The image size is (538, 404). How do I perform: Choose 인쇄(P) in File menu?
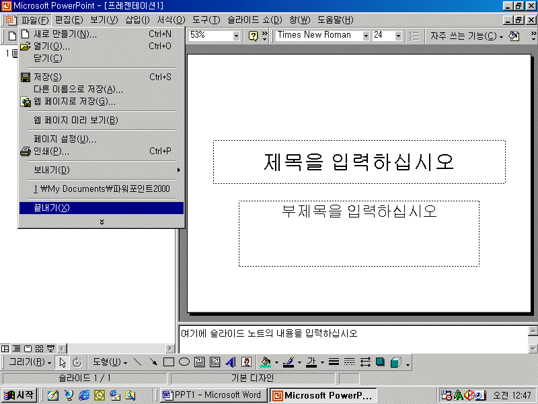(x=102, y=151)
